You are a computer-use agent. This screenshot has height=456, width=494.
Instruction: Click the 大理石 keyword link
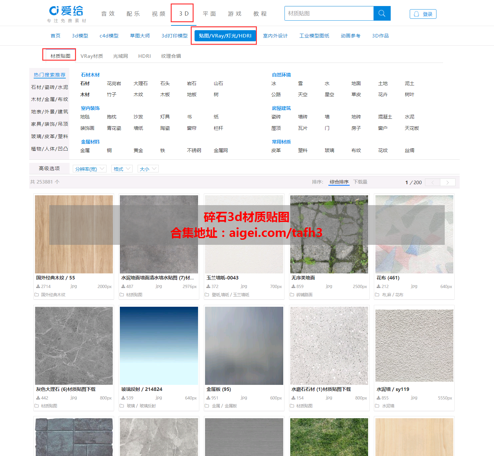tap(141, 84)
